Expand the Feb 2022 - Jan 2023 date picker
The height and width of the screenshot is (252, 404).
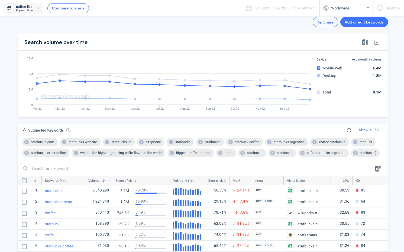point(281,8)
